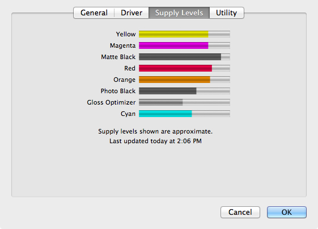Click the Photo Black level bar
This screenshot has width=318, height=229.
[x=184, y=91]
